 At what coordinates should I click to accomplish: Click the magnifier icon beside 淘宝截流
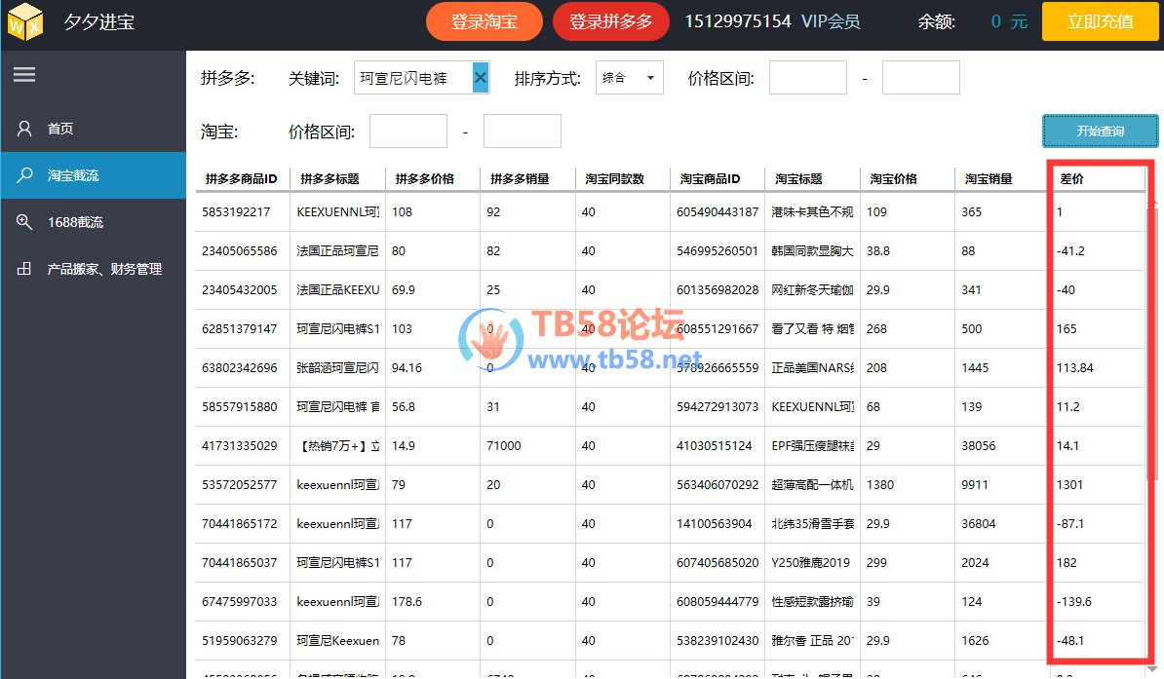pyautogui.click(x=24, y=175)
